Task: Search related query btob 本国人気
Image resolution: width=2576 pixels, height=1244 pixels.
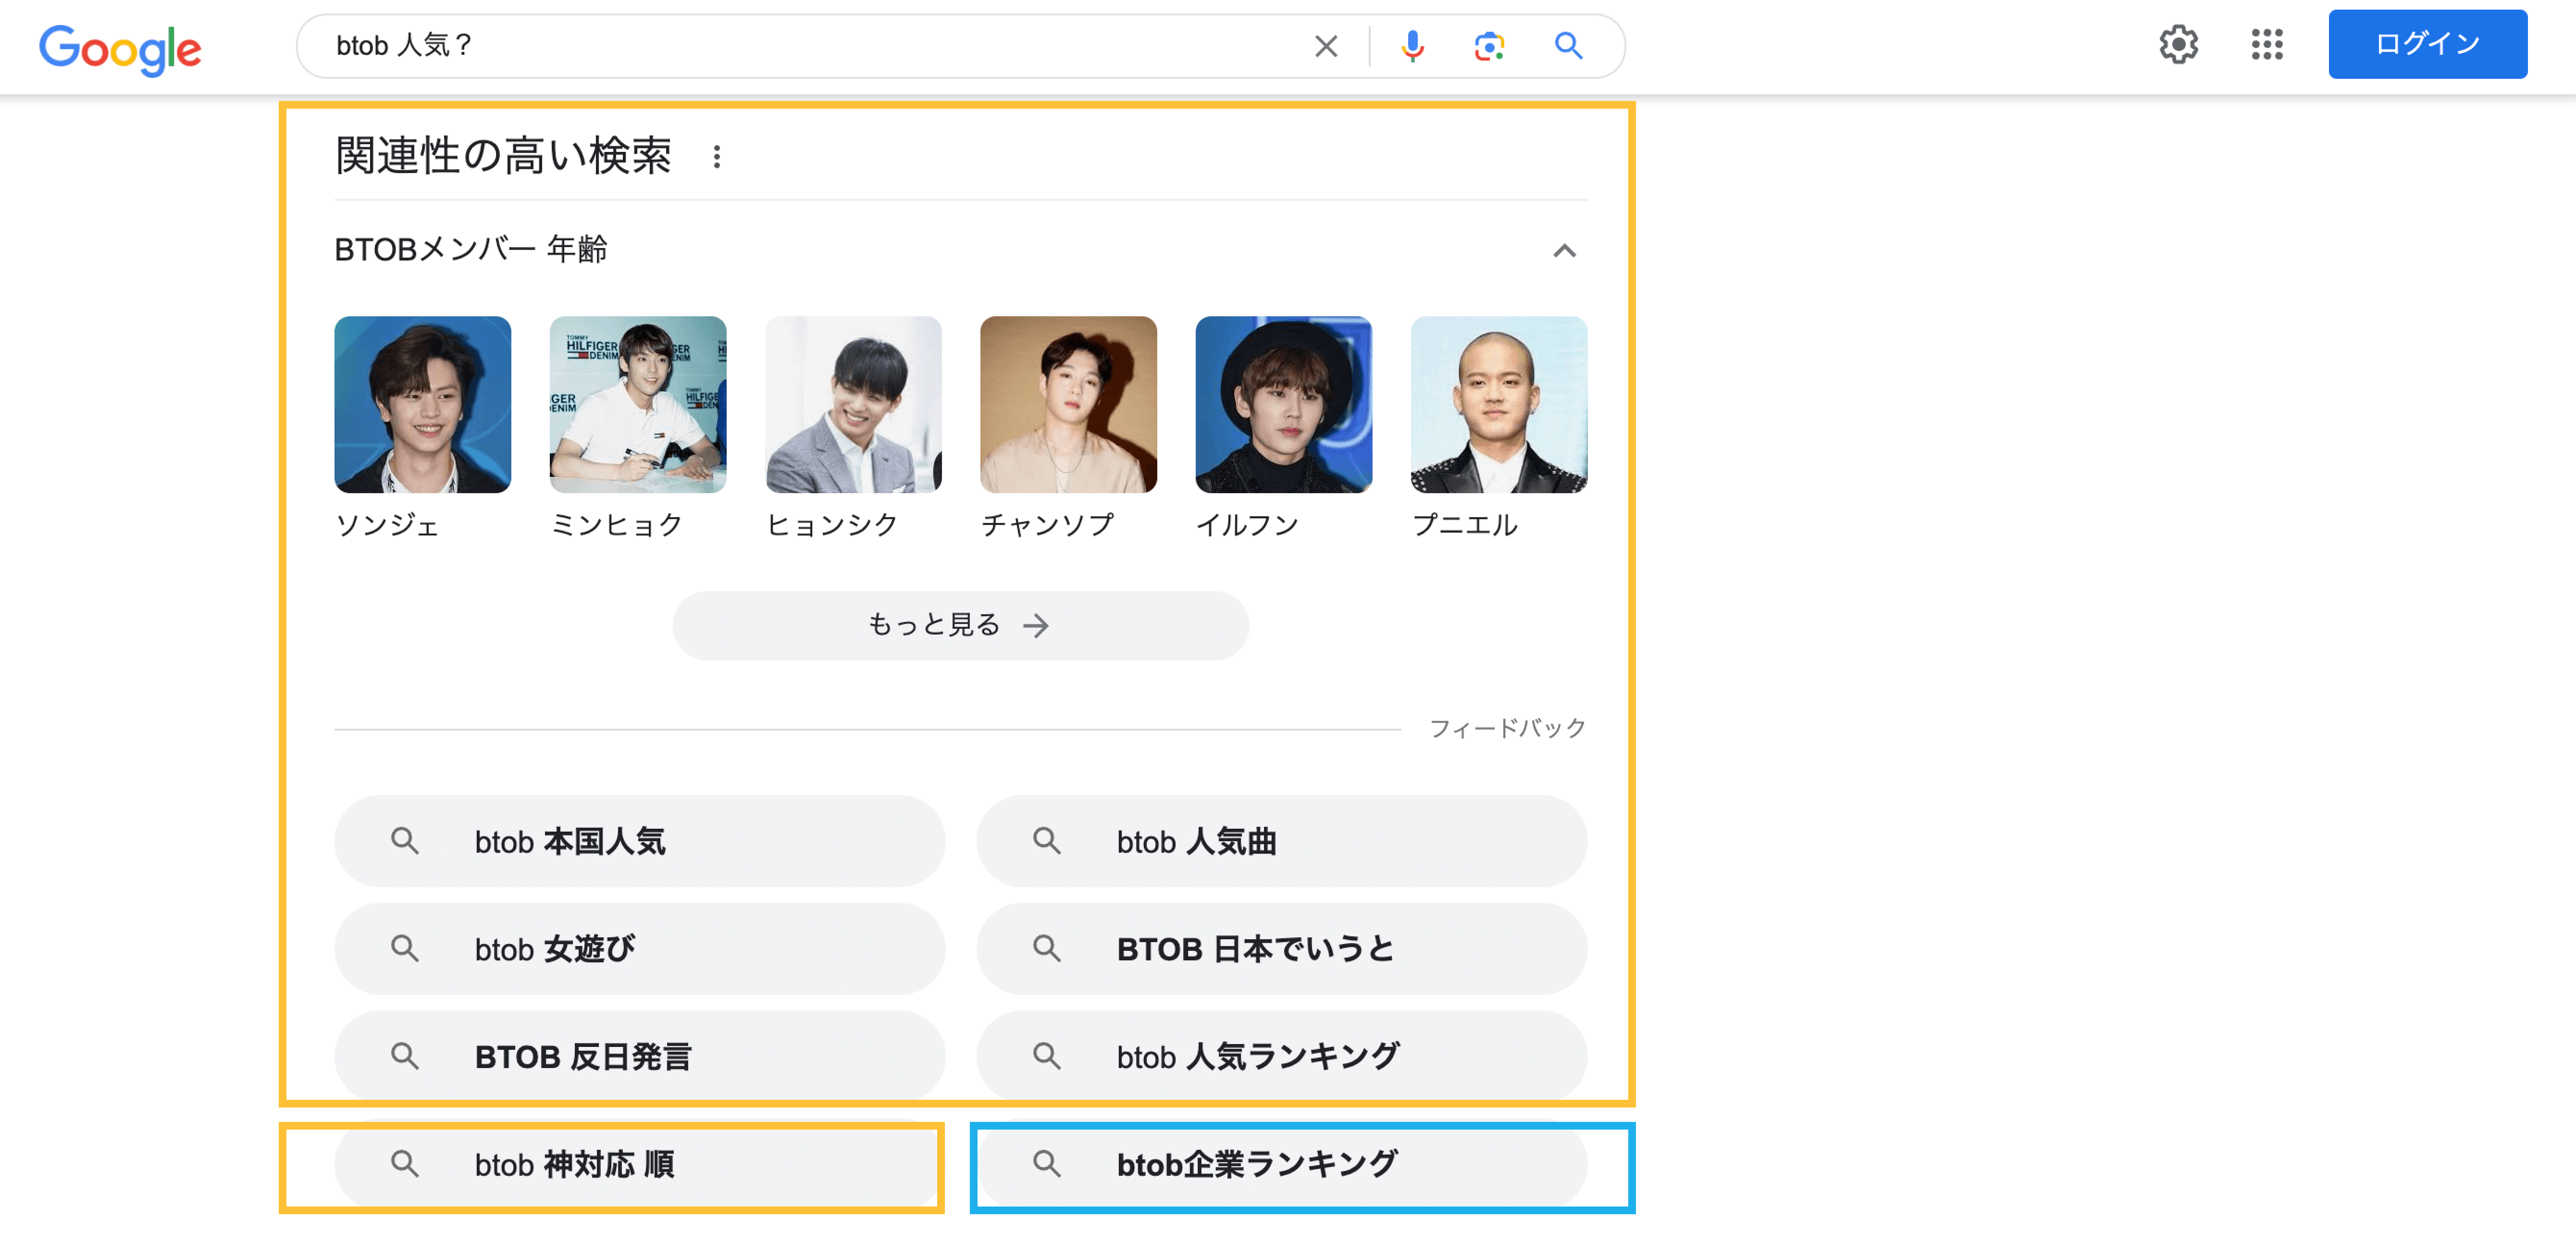Action: tap(639, 841)
